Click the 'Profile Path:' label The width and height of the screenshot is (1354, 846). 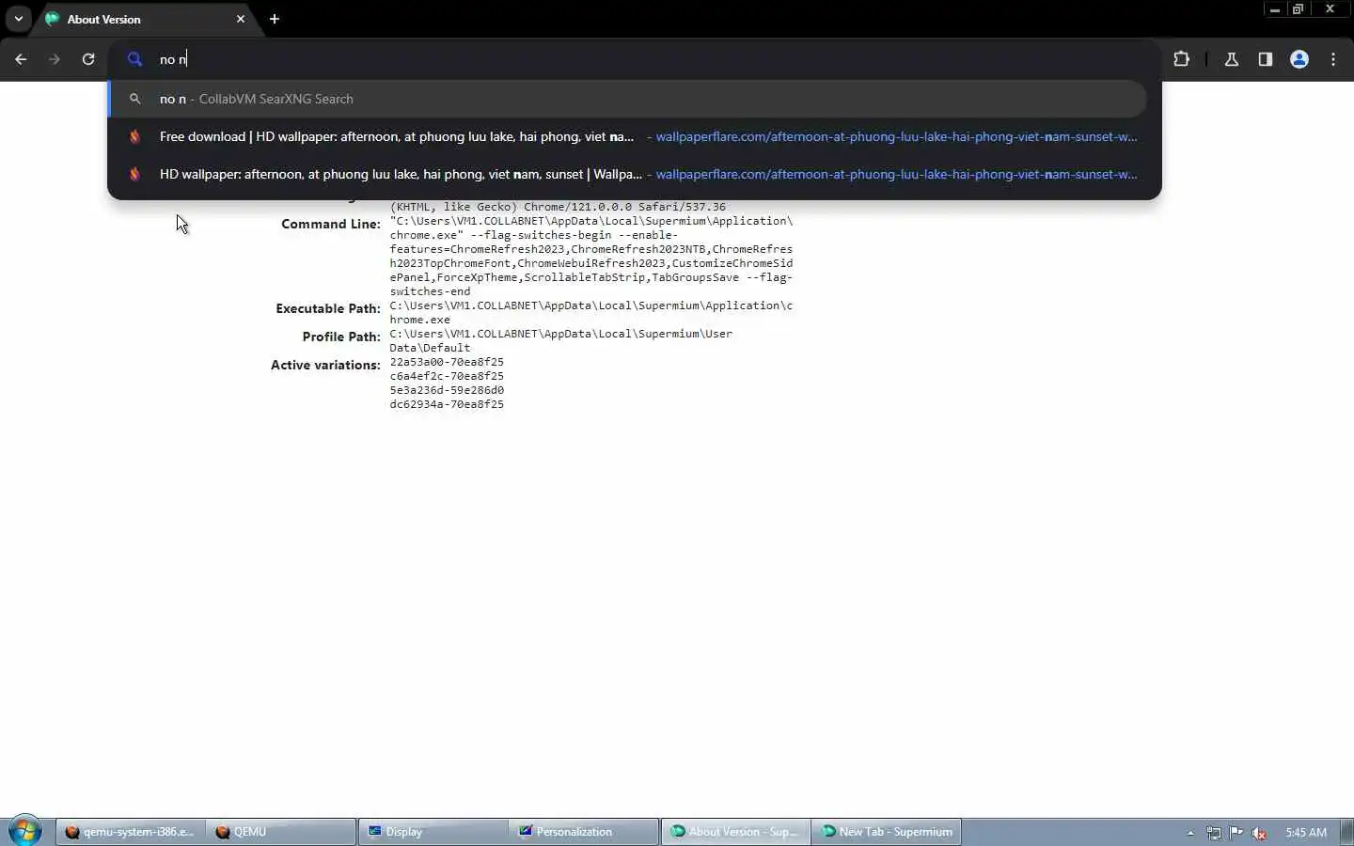340,337
